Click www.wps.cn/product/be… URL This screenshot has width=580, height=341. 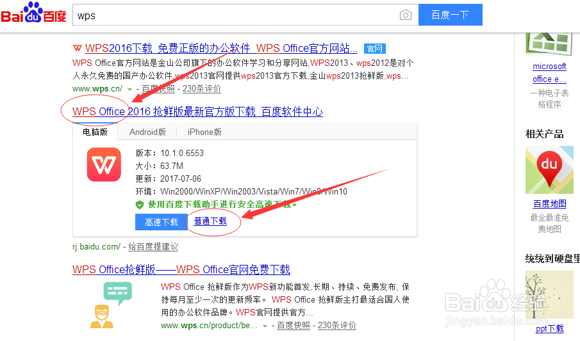209,326
